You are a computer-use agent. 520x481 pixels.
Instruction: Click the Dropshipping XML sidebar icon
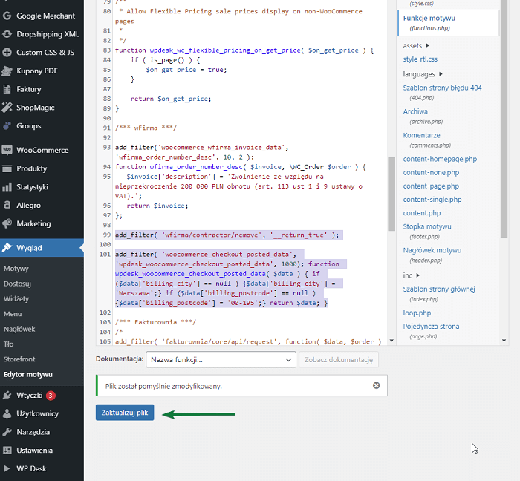click(x=7, y=34)
